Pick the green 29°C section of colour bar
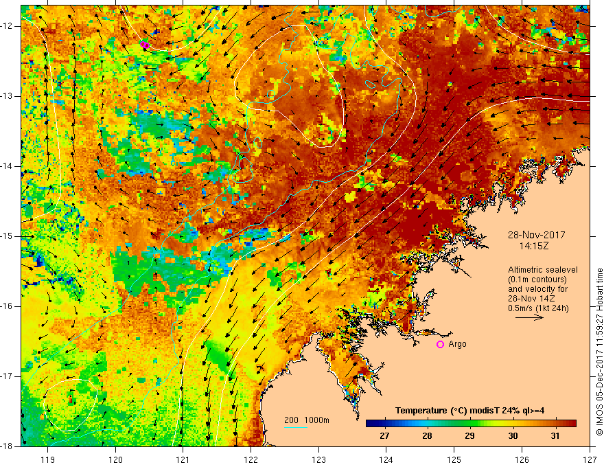 click(469, 424)
